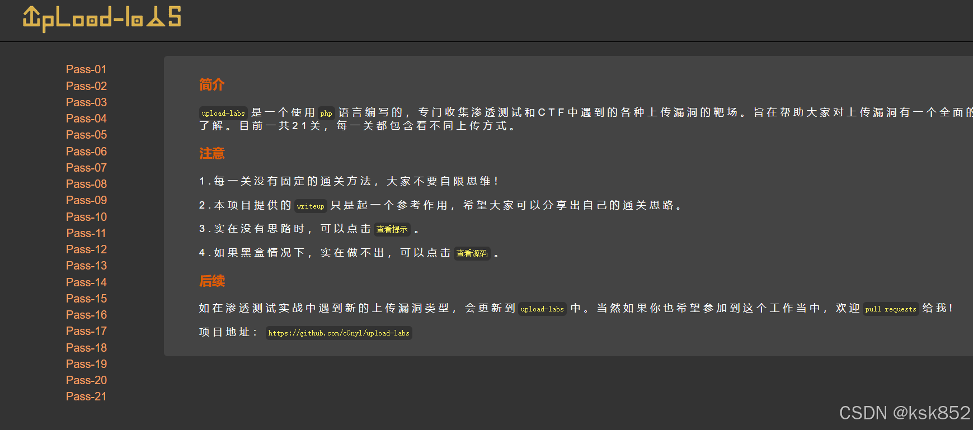973x430 pixels.
Task: Open Pass-01 level
Action: [86, 69]
